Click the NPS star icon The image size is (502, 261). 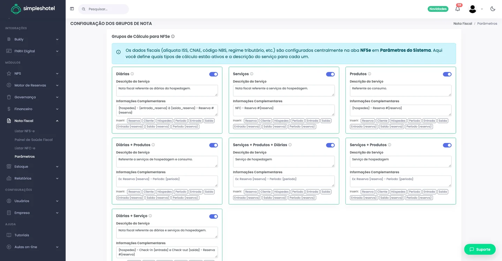[9, 74]
